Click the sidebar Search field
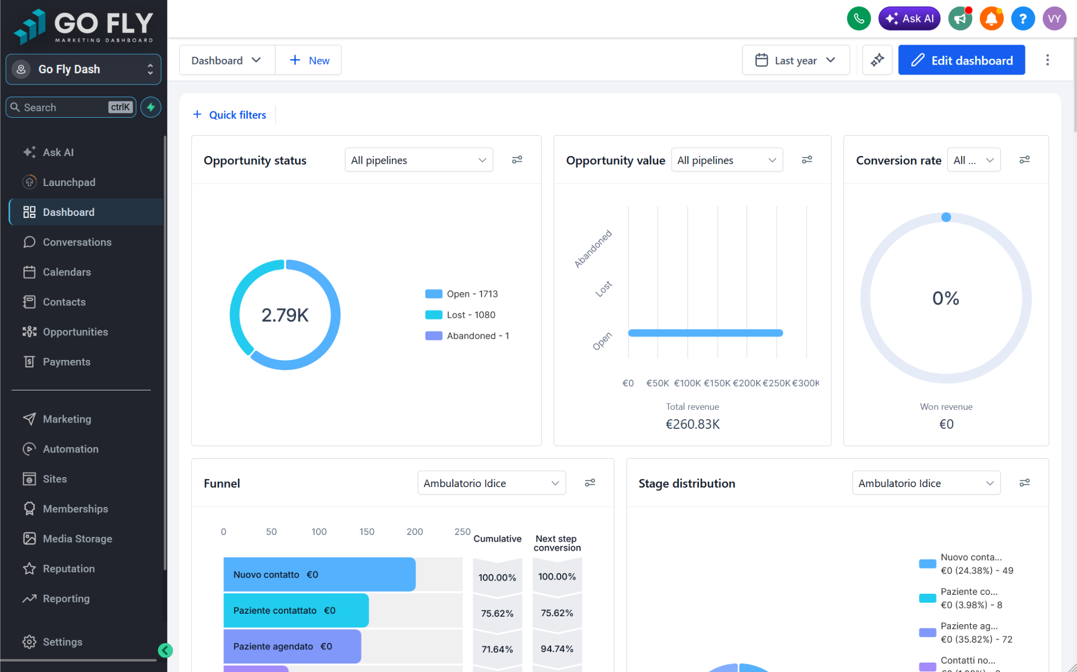This screenshot has width=1077, height=672. coord(71,107)
